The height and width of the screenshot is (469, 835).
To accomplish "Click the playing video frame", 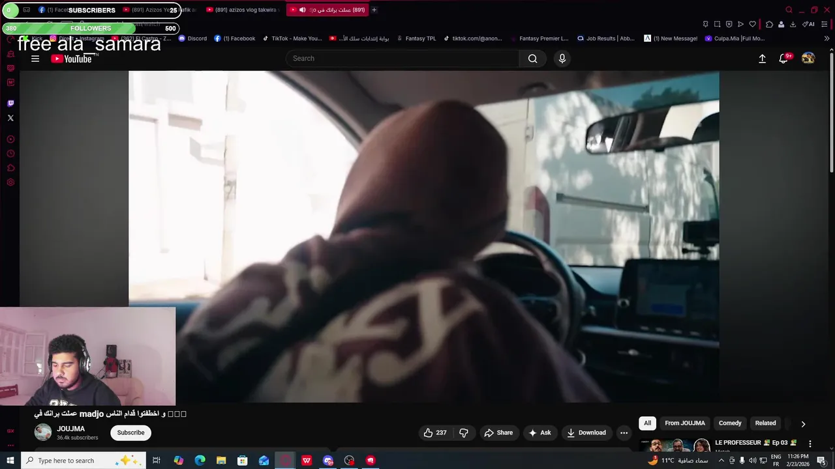I will (424, 236).
